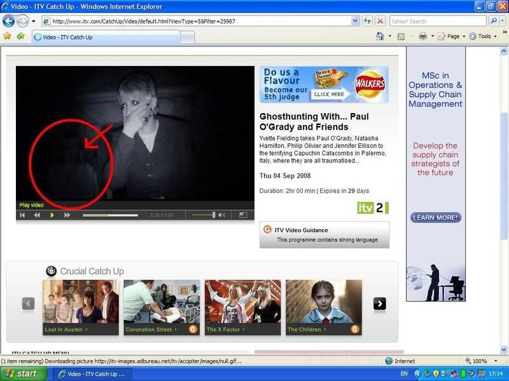Screen dimensions: 509x381
Task: Click the video volume slider
Action: click(x=204, y=215)
